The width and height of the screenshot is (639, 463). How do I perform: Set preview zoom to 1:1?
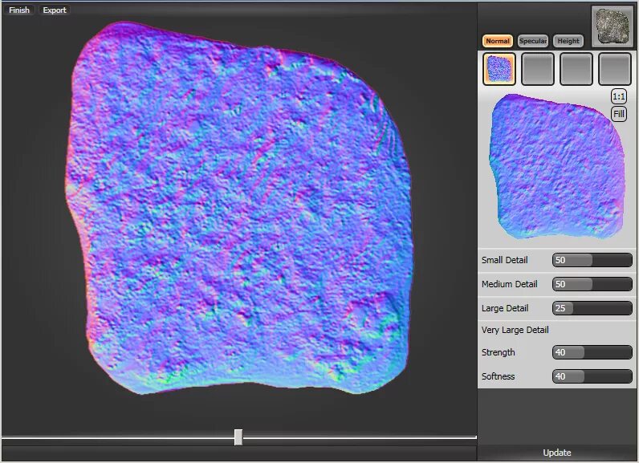point(618,96)
